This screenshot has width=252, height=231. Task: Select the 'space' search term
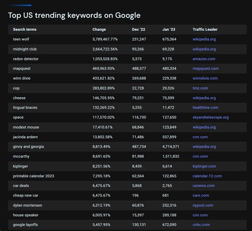pyautogui.click(x=18, y=117)
